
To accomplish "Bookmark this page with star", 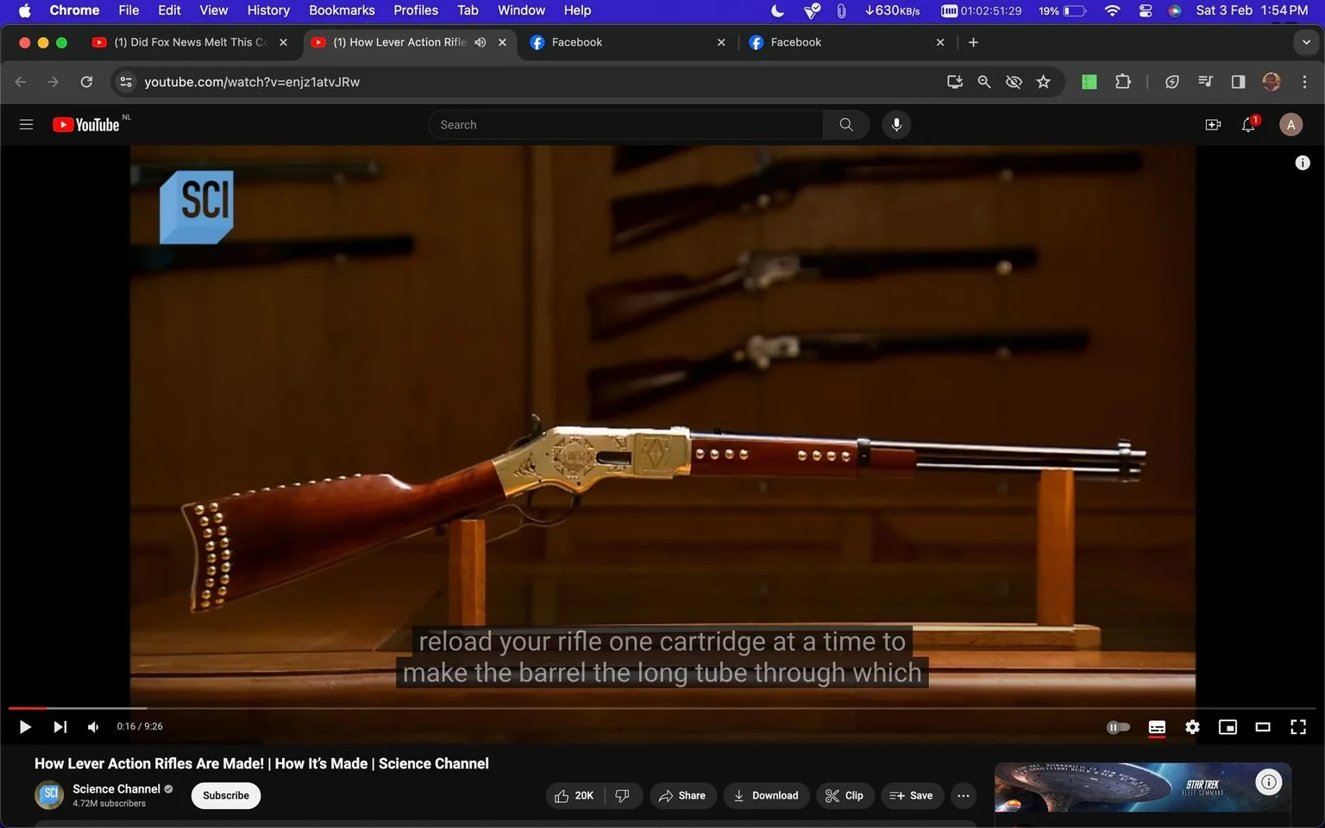I will (x=1043, y=82).
